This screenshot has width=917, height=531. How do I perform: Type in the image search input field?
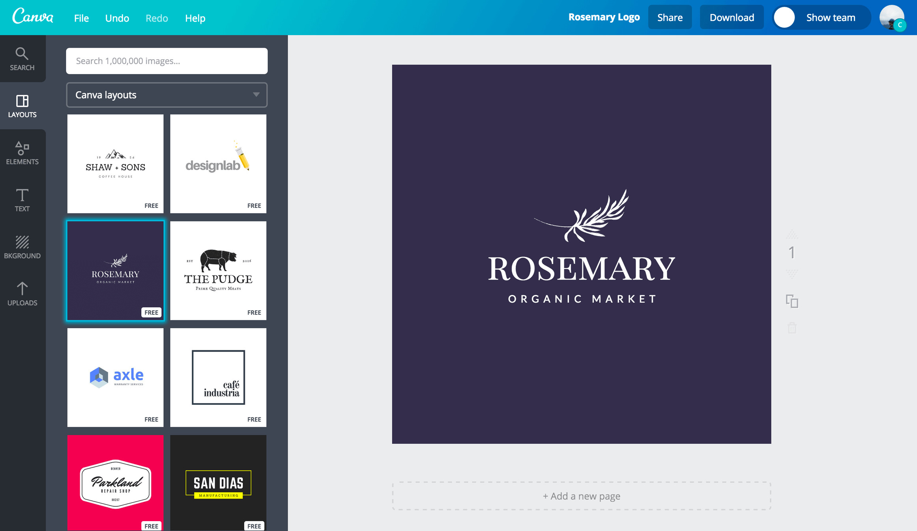click(x=166, y=61)
